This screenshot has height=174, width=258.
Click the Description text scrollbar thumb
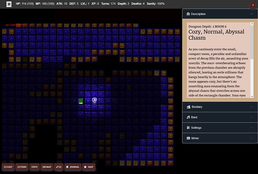[252, 42]
